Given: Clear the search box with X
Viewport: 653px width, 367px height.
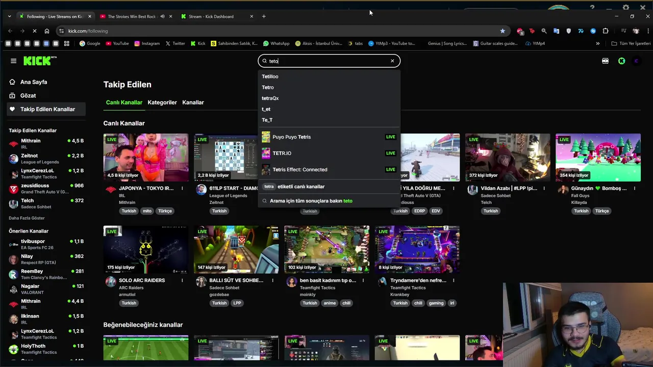Looking at the screenshot, I should click(392, 61).
